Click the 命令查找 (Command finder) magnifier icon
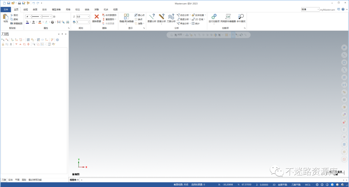 tap(241, 17)
